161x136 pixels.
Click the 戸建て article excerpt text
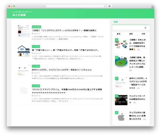pos(66,58)
